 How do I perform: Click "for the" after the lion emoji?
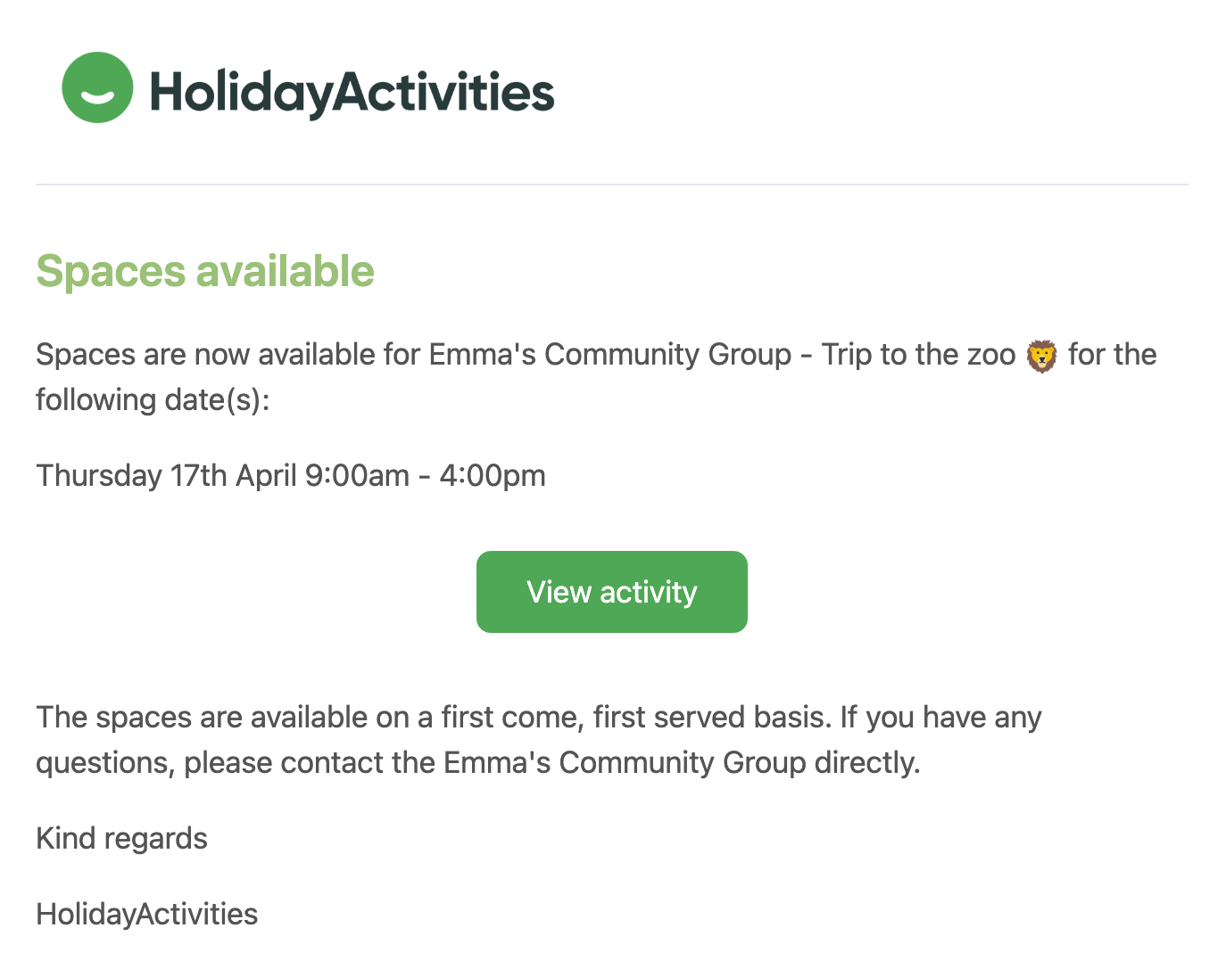(x=1112, y=355)
